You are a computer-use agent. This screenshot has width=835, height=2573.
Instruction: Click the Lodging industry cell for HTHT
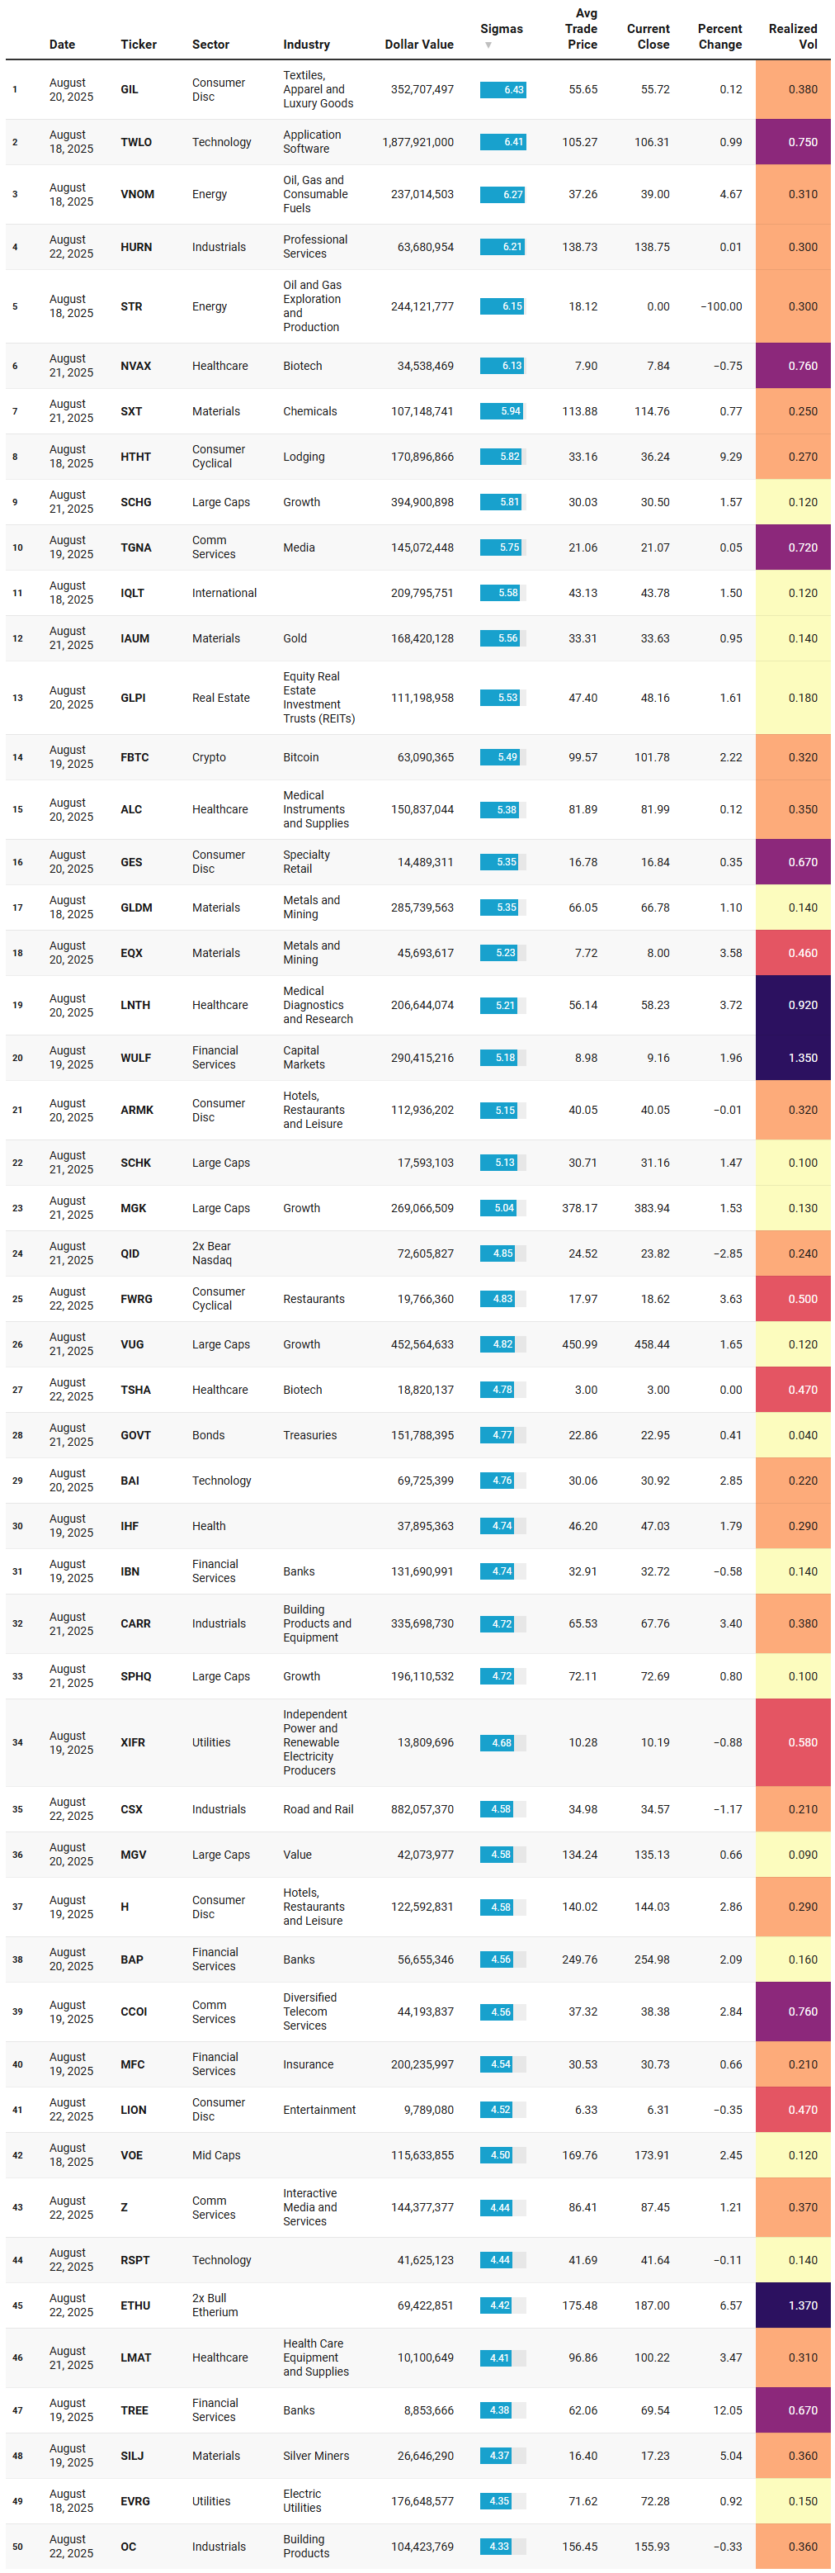pyautogui.click(x=304, y=457)
